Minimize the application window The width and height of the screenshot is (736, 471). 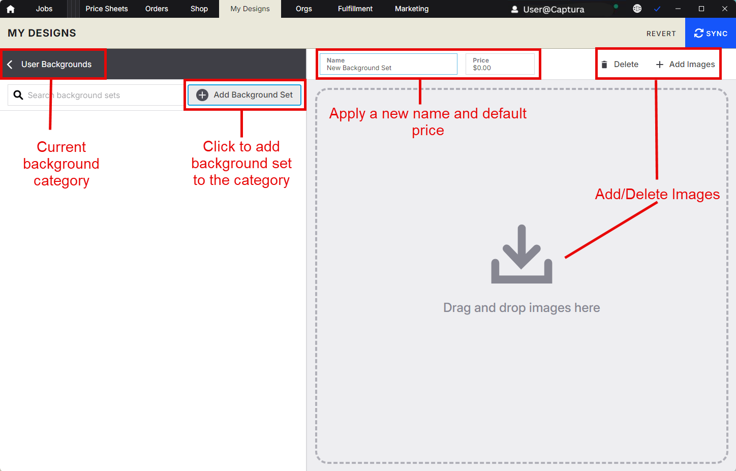[x=678, y=9]
